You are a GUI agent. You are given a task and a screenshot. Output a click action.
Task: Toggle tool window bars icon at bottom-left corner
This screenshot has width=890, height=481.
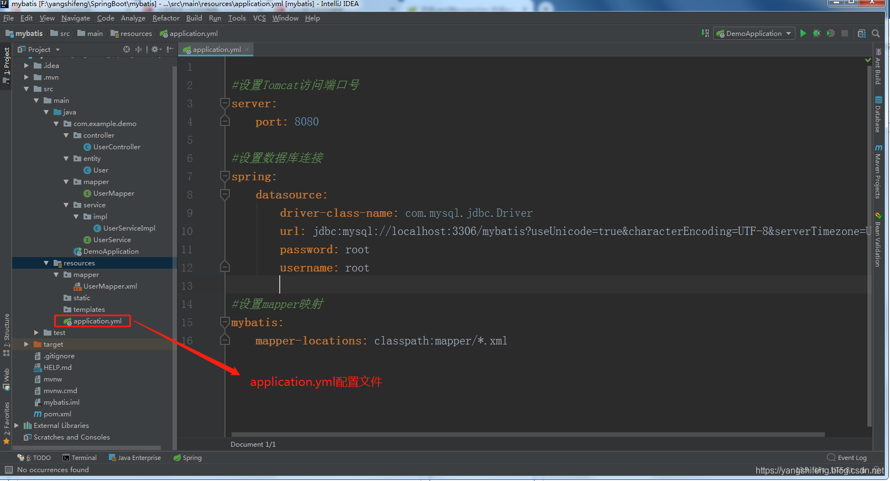click(x=8, y=470)
